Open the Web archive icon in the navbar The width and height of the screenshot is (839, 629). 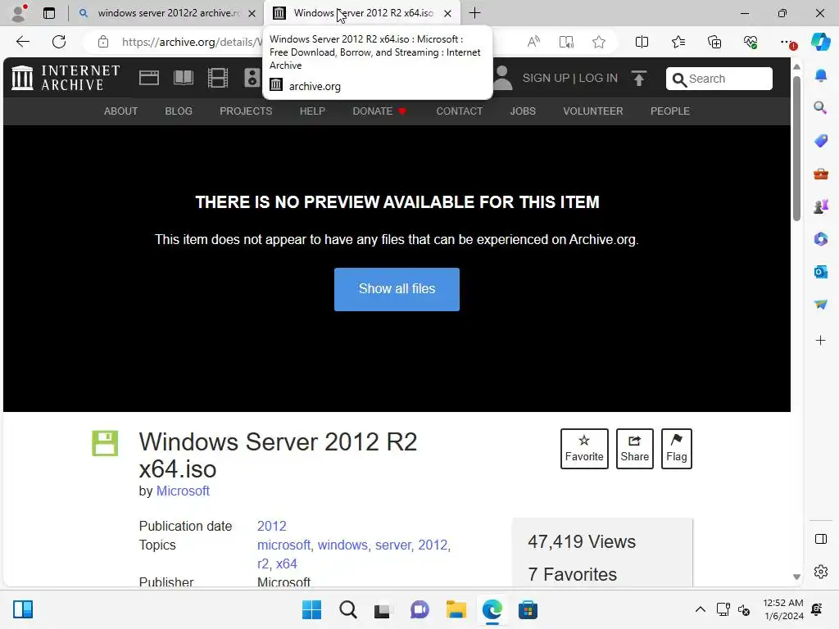(149, 78)
